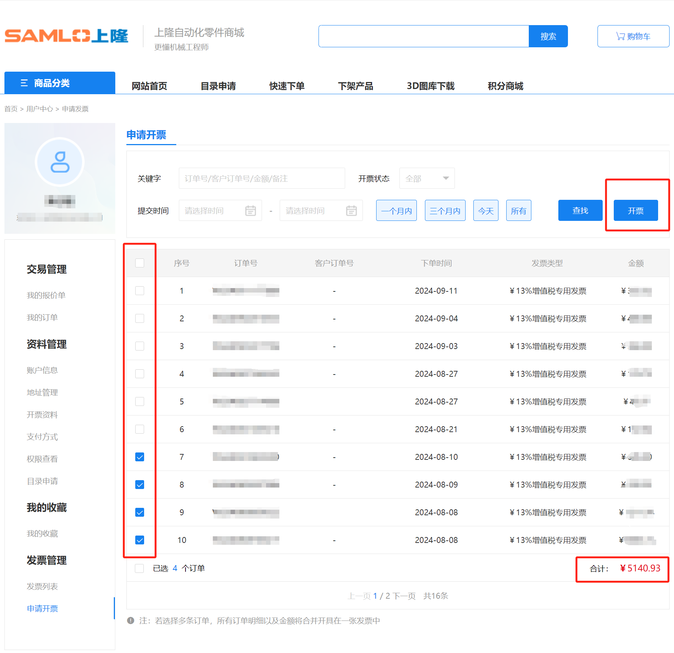
Task: Click the 查找 button
Action: point(580,211)
